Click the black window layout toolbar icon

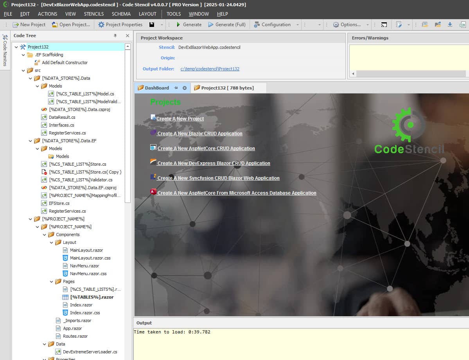[384, 25]
